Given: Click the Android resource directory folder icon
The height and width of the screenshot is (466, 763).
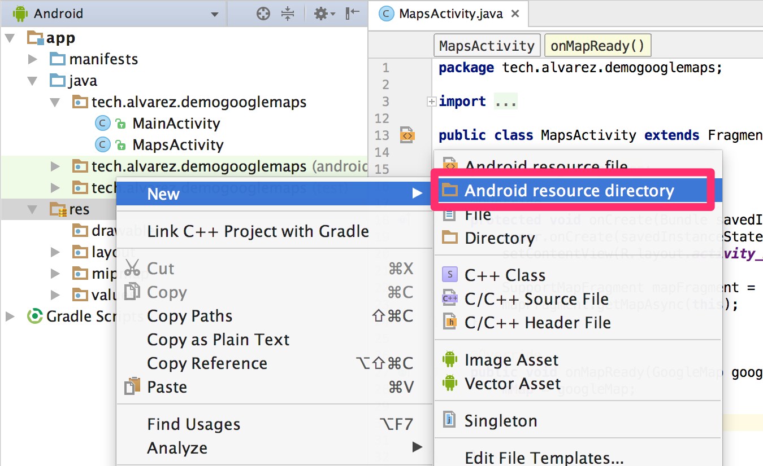Looking at the screenshot, I should [450, 190].
